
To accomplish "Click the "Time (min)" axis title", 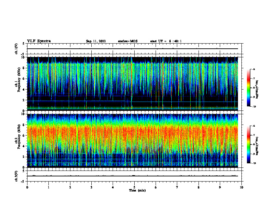I will coord(137,190).
